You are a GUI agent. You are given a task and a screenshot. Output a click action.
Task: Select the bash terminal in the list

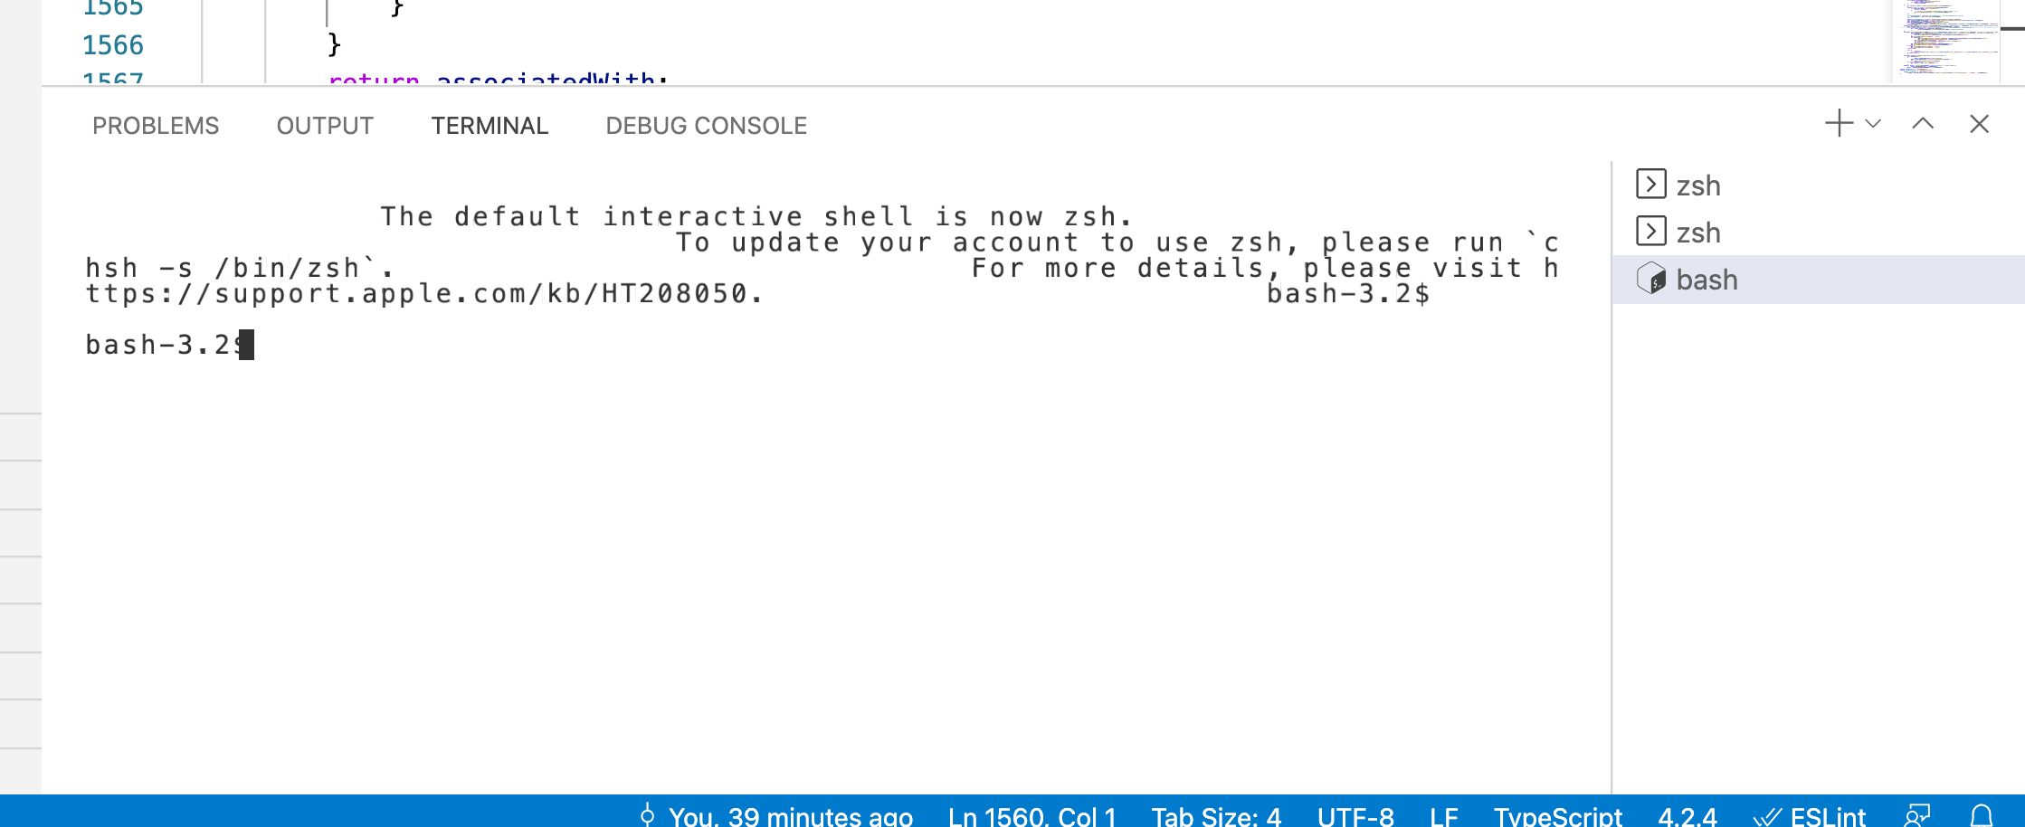pos(1819,280)
